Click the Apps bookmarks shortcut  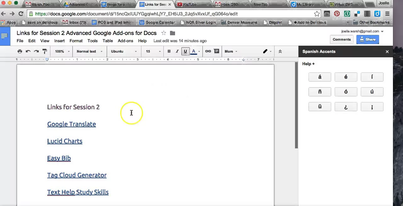pyautogui.click(x=9, y=22)
